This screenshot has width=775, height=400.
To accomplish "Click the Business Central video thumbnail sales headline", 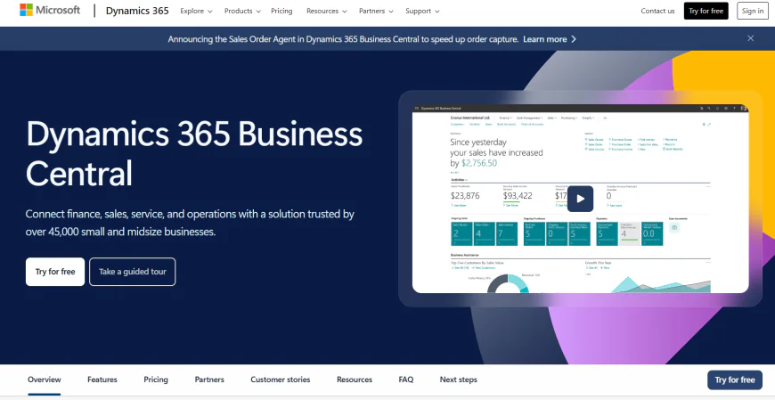I will pyautogui.click(x=496, y=152).
